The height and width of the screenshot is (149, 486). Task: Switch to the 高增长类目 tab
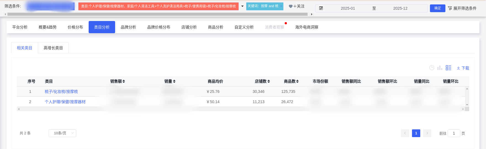coord(53,48)
